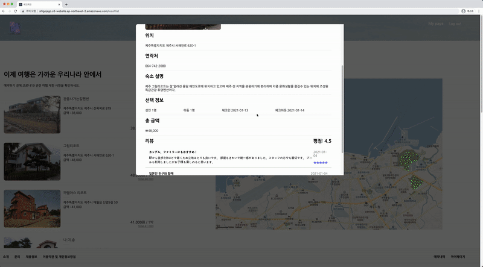Open the 이용약관 및 개인정보방침 footer link
483x267 pixels.
(x=59, y=257)
